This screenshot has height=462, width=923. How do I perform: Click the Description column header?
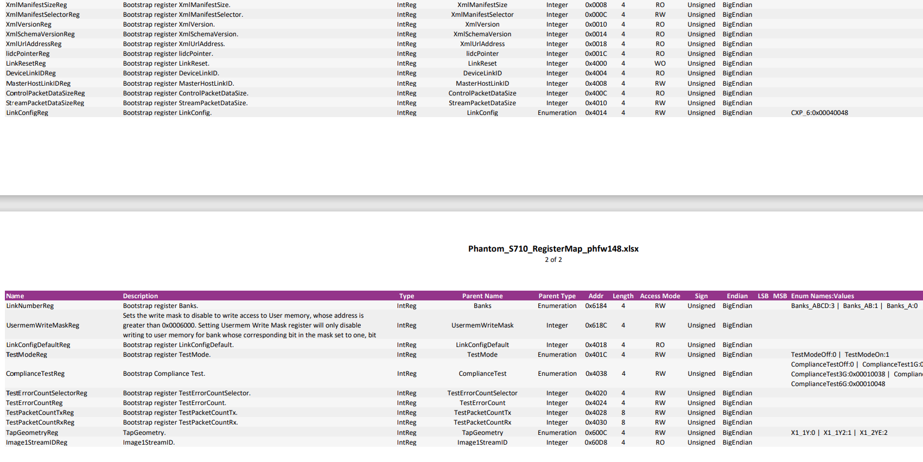141,296
